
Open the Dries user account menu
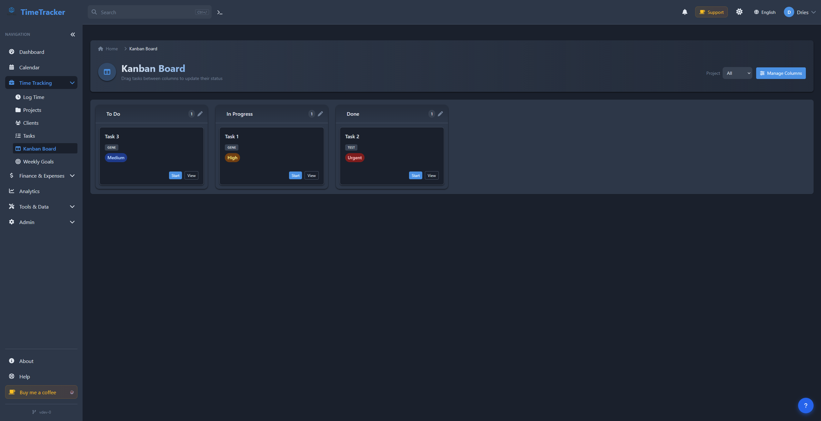(801, 12)
